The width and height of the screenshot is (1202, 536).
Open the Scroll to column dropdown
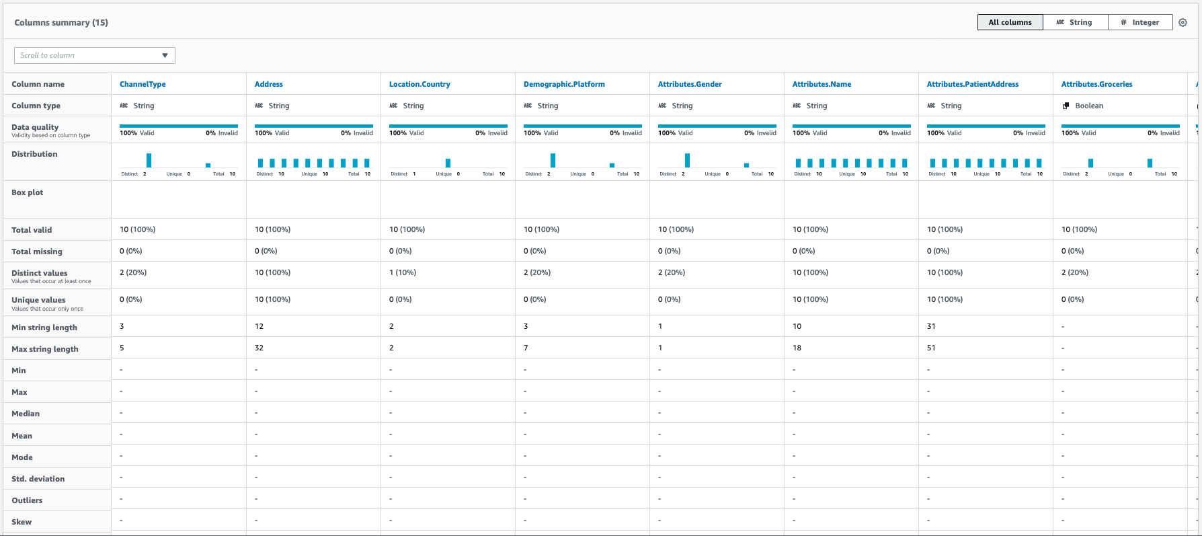[95, 55]
